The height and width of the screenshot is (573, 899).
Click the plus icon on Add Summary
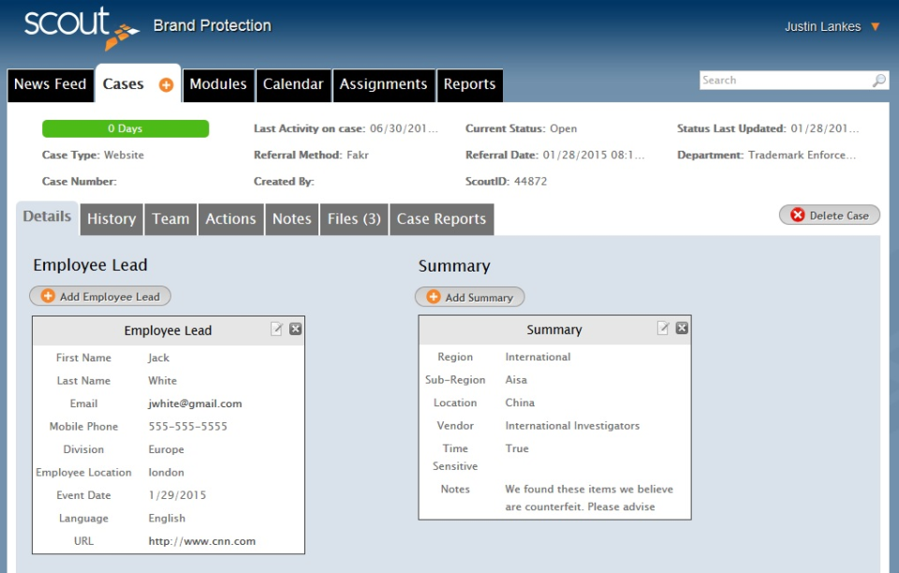coord(435,297)
